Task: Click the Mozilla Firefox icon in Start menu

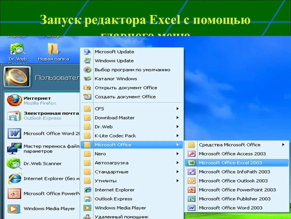Action: pyautogui.click(x=14, y=100)
